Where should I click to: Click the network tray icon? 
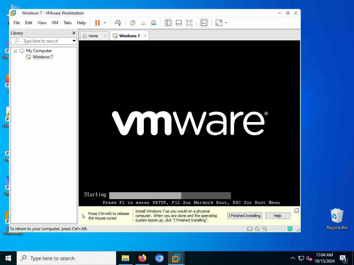tap(301, 258)
